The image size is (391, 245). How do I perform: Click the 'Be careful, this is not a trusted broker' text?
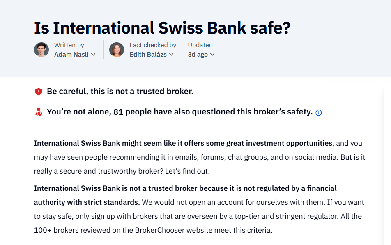click(120, 91)
